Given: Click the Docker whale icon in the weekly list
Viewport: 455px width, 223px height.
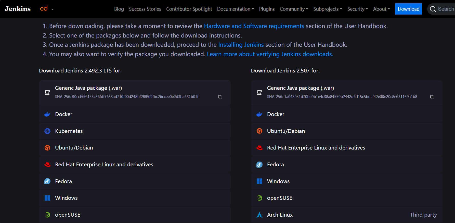Looking at the screenshot, I should (259, 114).
